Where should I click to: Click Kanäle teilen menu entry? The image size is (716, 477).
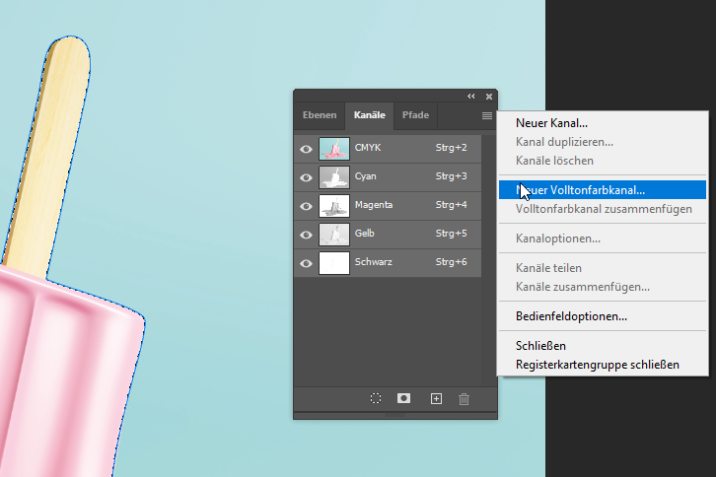[548, 268]
